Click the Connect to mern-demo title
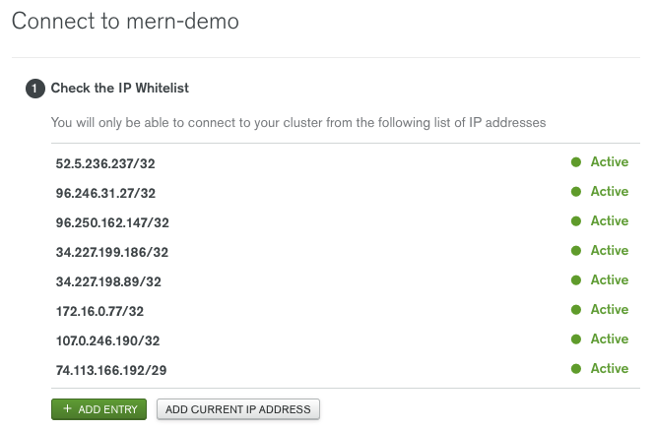654x430 pixels. click(x=125, y=21)
